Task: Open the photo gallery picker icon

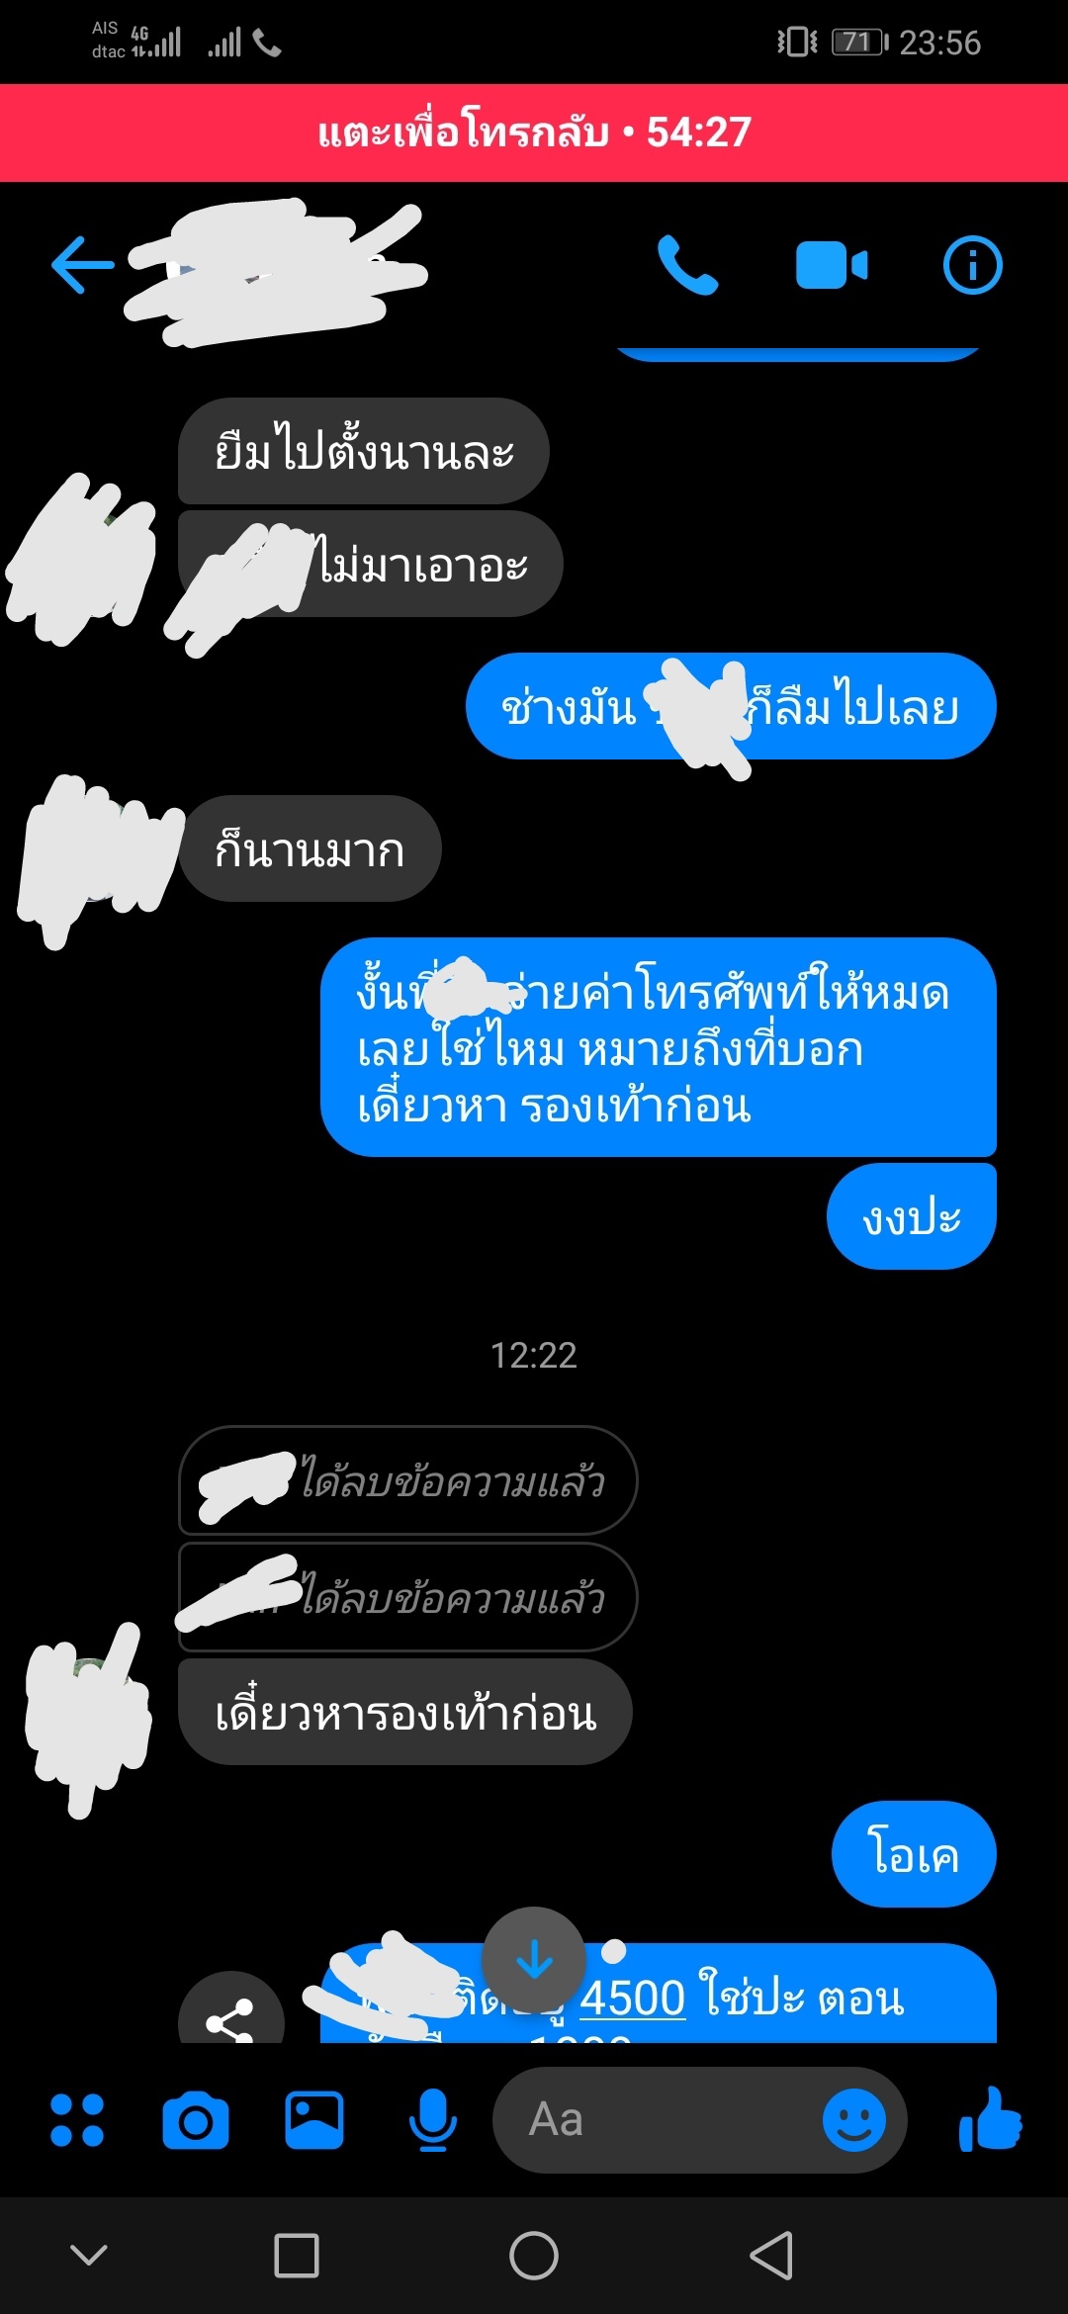Action: pos(314,2120)
